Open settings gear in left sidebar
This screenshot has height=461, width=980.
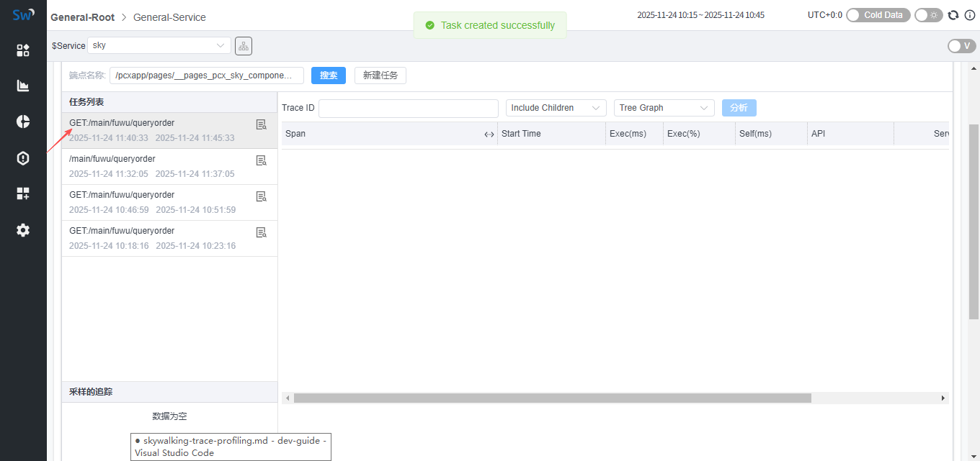[23, 230]
